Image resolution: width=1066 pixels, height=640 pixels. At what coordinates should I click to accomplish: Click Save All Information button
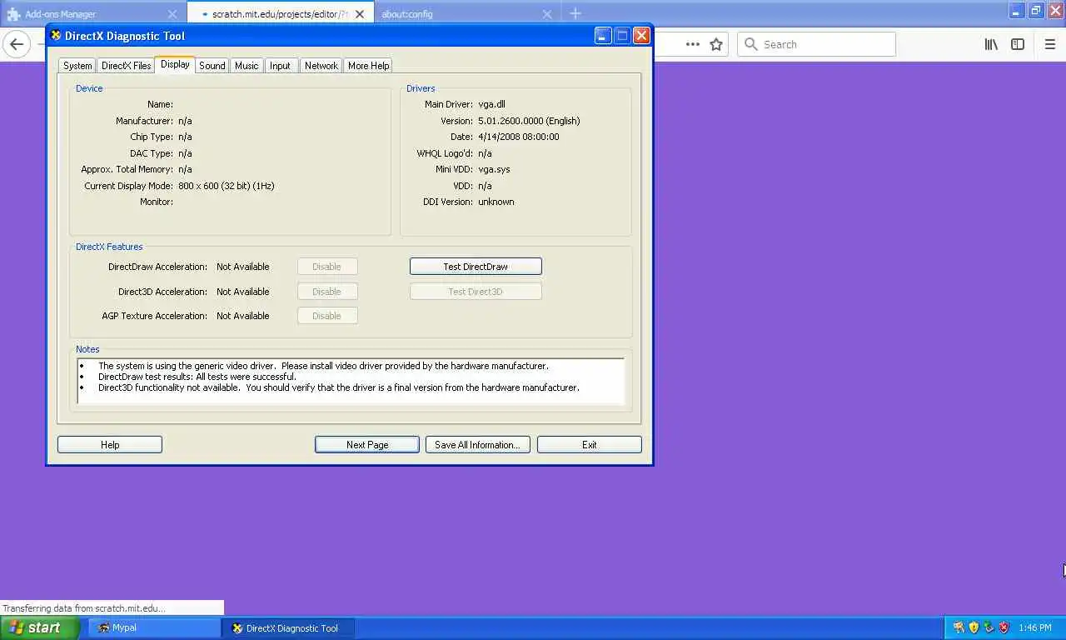click(477, 445)
